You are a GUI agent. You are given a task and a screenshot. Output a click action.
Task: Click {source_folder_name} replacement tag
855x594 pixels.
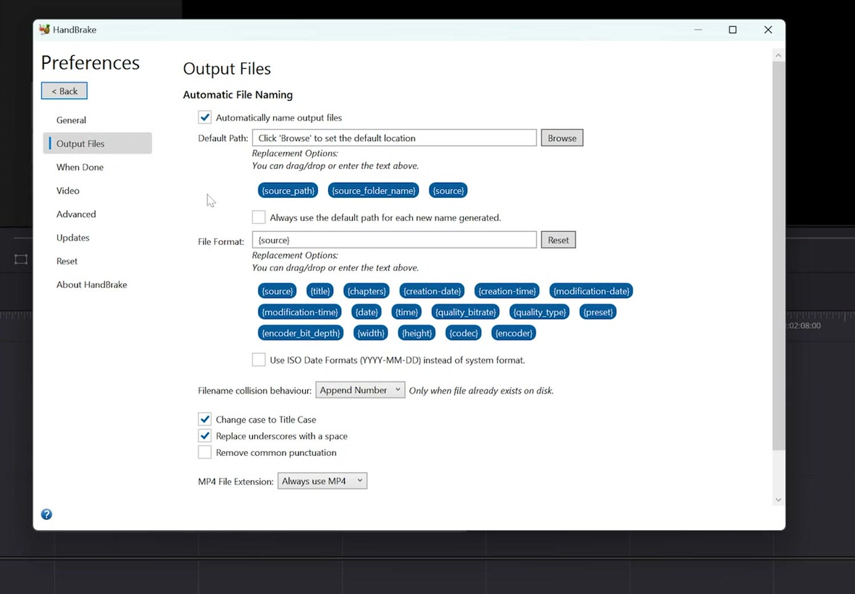pyautogui.click(x=373, y=190)
